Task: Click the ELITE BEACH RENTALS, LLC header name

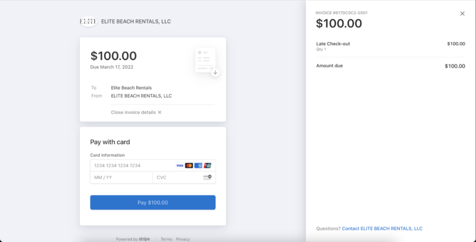Action: pyautogui.click(x=136, y=22)
